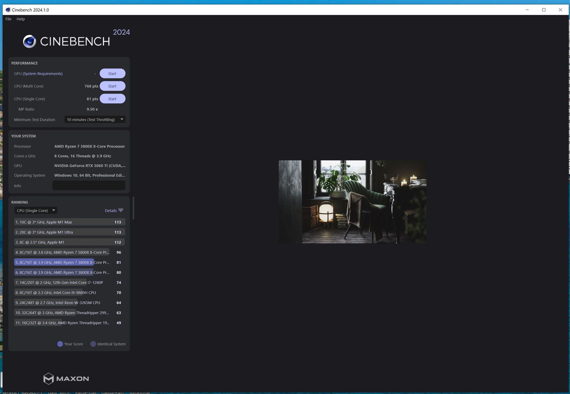Click the Your Score legend dot
The width and height of the screenshot is (570, 394).
pos(60,344)
